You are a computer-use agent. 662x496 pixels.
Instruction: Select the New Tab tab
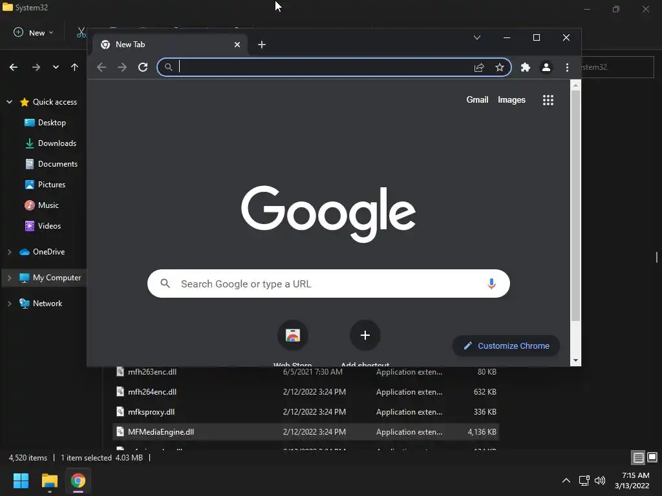(x=170, y=45)
